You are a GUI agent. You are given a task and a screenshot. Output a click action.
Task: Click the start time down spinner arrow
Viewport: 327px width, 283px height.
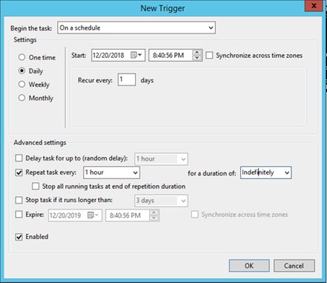pyautogui.click(x=196, y=58)
